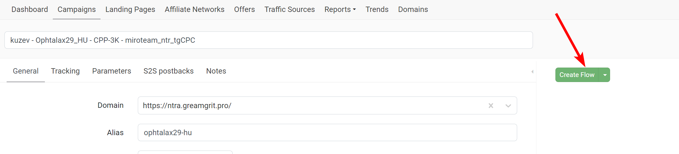Open the Reports dropdown menu
679x154 pixels.
(x=340, y=9)
